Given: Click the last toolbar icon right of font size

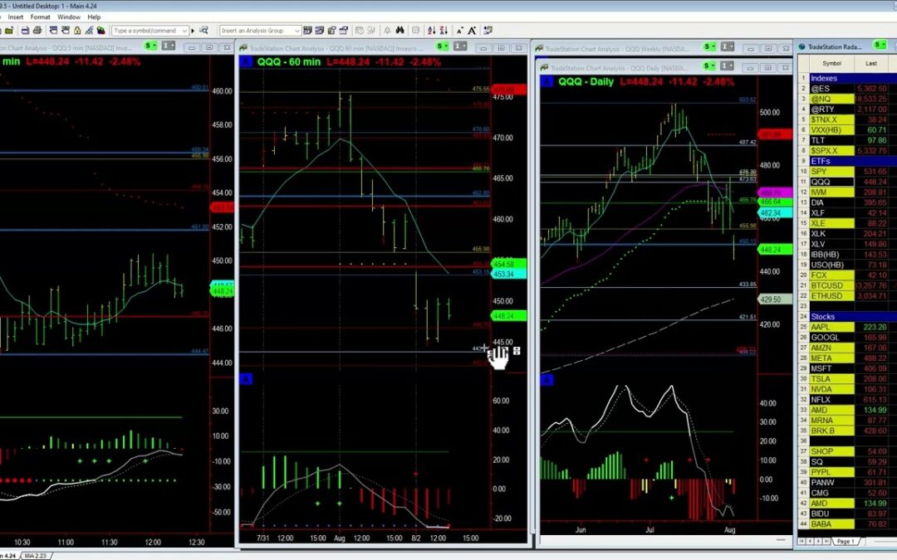Looking at the screenshot, I should click(488, 31).
